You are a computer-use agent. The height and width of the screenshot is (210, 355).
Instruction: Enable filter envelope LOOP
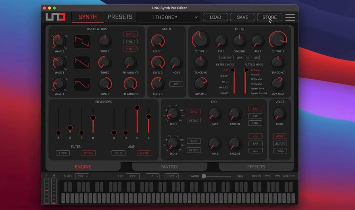63,153
